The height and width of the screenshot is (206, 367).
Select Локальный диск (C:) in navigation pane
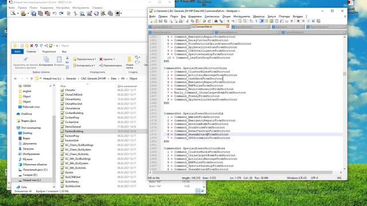[x=35, y=169]
